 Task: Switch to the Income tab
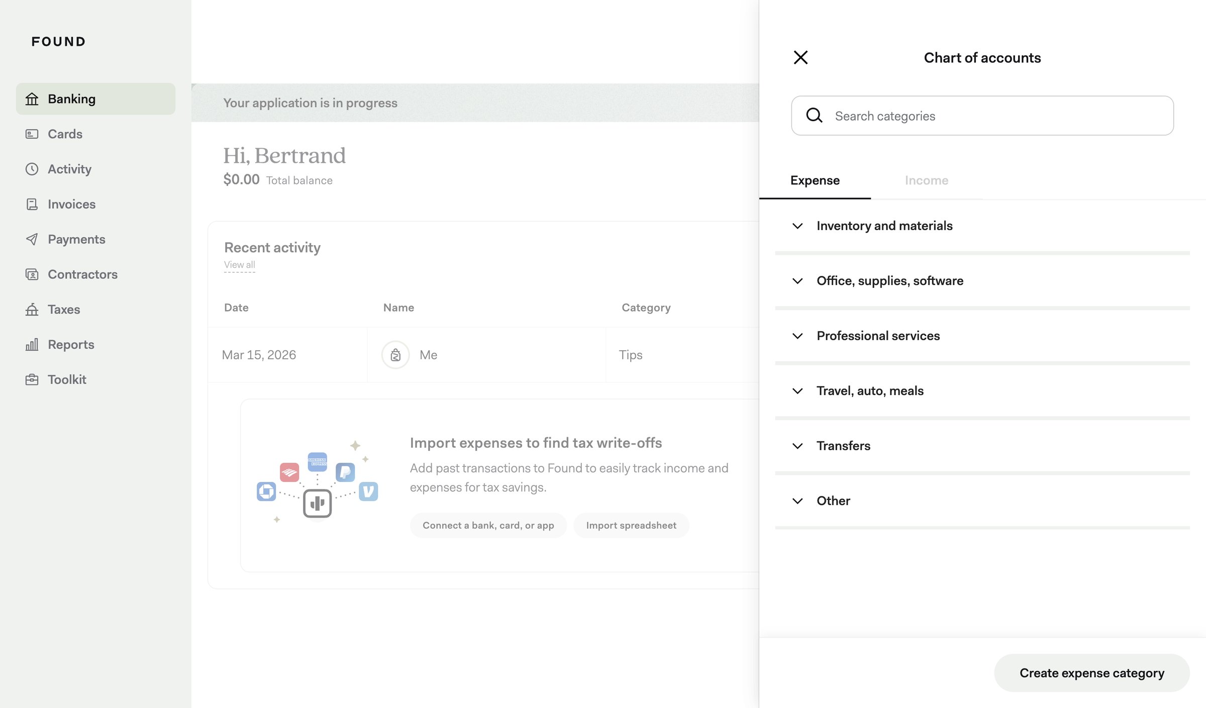point(927,180)
